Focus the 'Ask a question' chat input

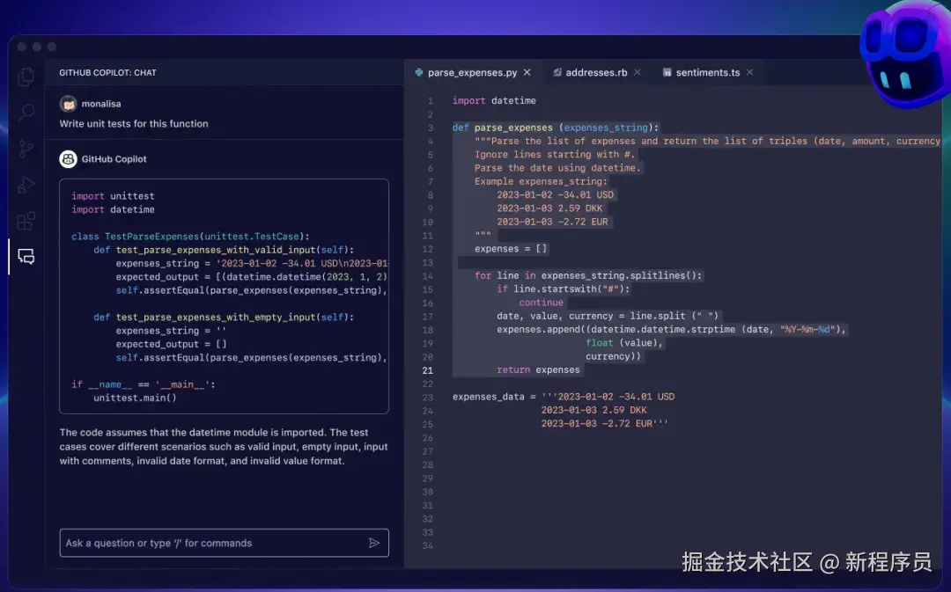[224, 543]
